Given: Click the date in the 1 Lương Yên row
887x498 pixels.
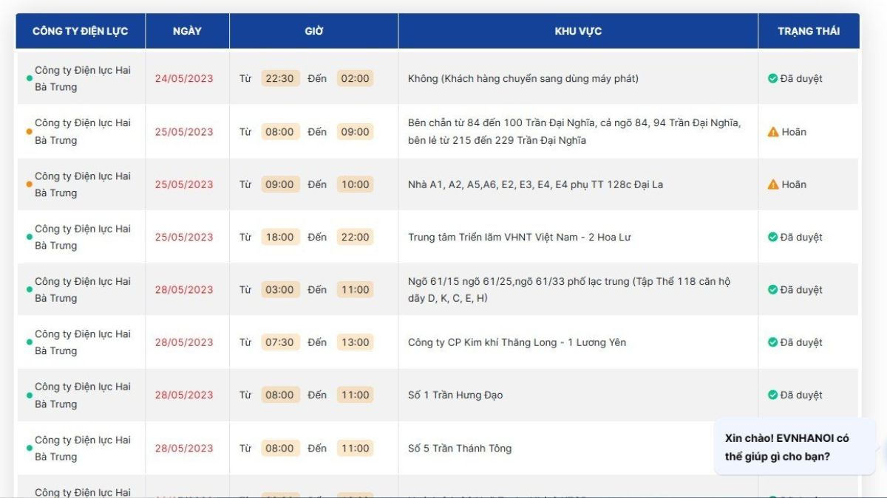Looking at the screenshot, I should [184, 342].
